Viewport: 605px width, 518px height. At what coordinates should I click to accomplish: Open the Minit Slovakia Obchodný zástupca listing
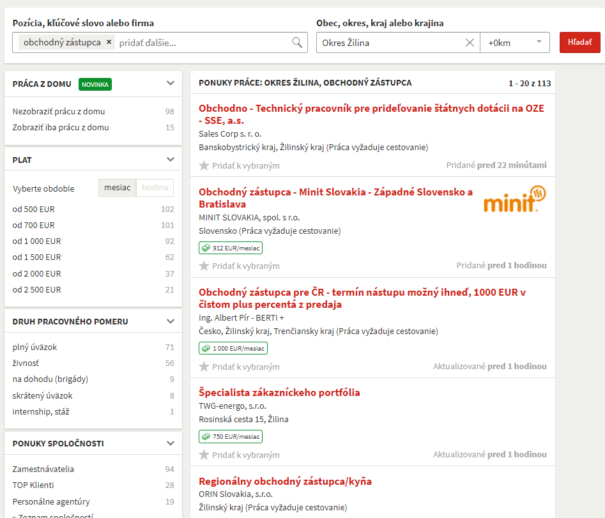(x=335, y=198)
